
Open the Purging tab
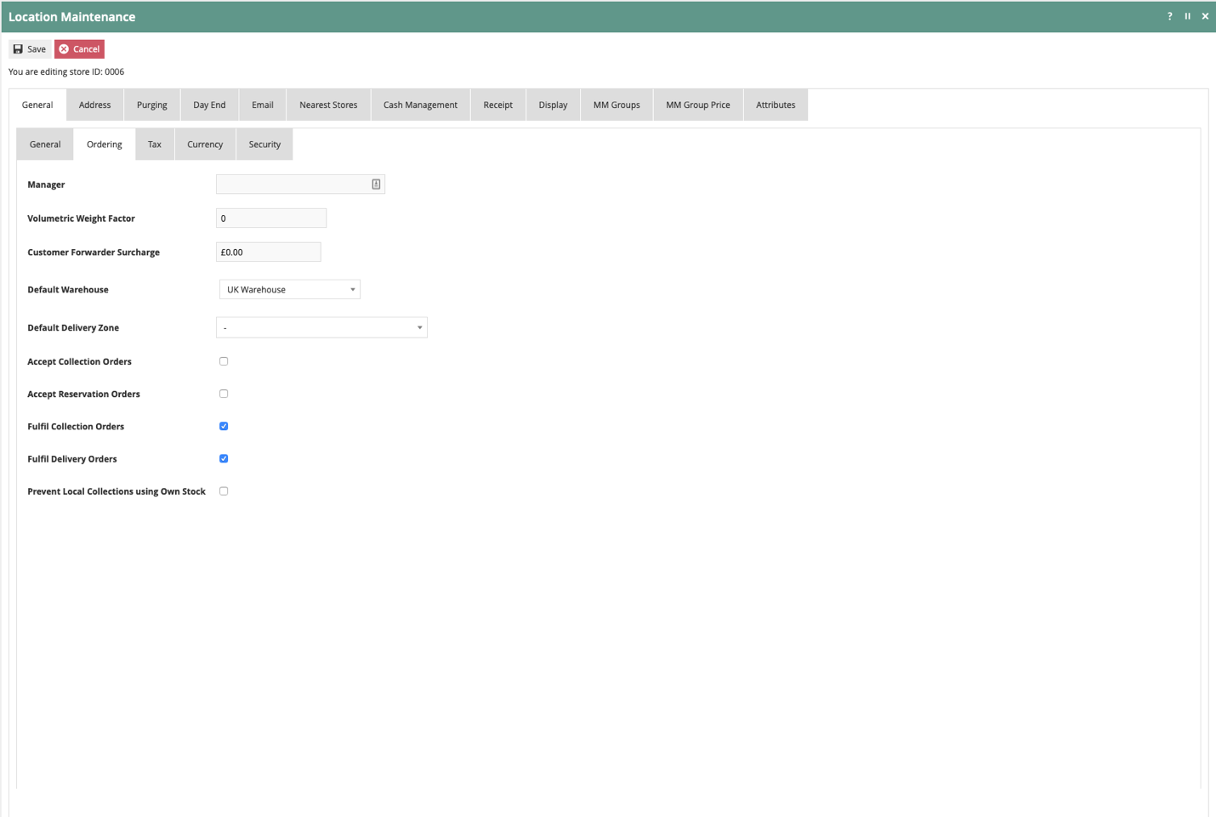(152, 105)
